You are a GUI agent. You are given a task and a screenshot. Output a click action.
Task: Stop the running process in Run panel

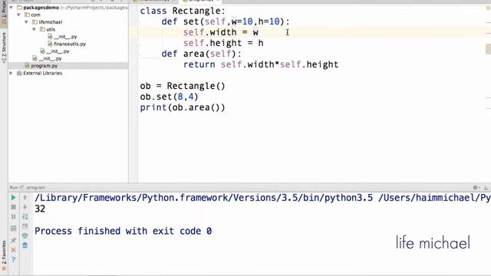coord(13,207)
